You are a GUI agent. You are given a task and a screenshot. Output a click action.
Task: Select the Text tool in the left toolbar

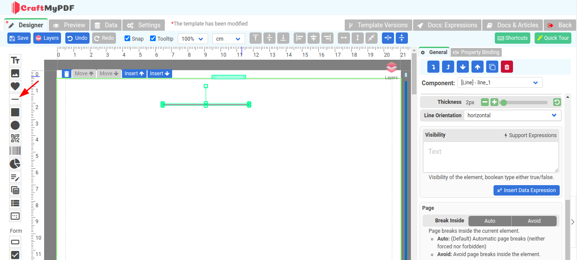coord(15,61)
